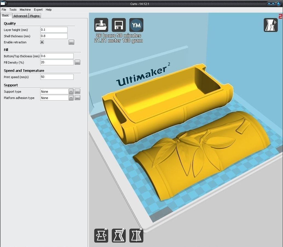The height and width of the screenshot is (247, 283).
Task: Open retraction settings ellipsis button
Action: (x=71, y=42)
